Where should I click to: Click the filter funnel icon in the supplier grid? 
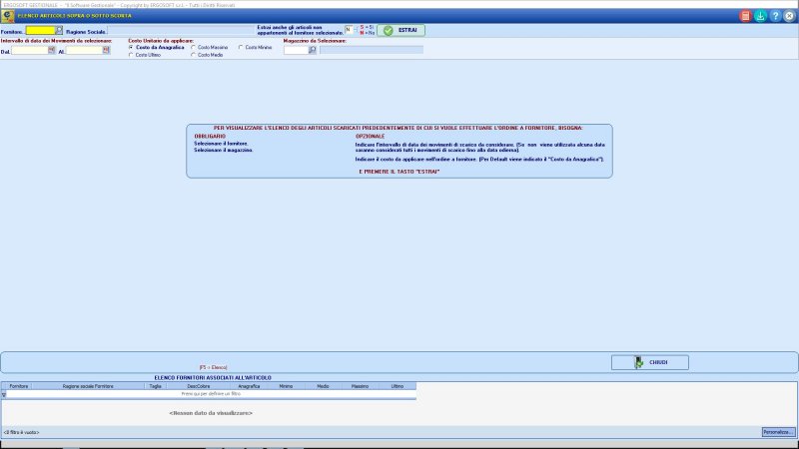[x=4, y=394]
